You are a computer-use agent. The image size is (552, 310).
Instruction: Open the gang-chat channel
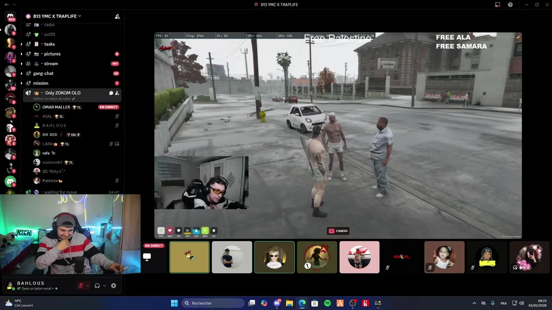pyautogui.click(x=72, y=74)
